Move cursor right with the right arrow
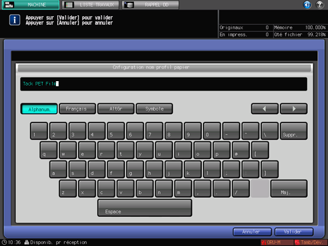This screenshot has width=328, height=246. pos(294,109)
